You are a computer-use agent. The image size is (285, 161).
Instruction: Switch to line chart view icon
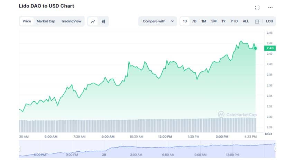pos(93,21)
